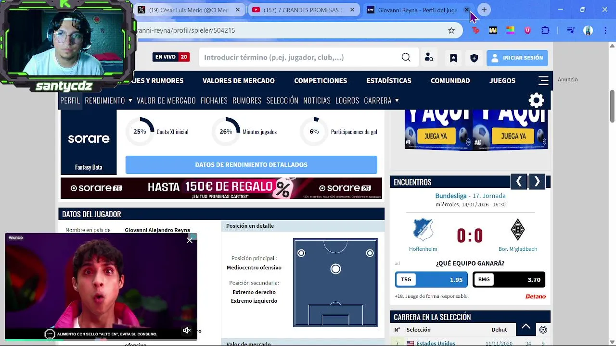616x346 pixels.
Task: Open the RUMORES sub-tab
Action: tap(247, 100)
